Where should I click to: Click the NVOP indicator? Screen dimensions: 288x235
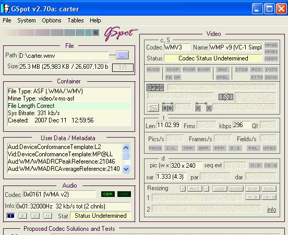point(173,70)
